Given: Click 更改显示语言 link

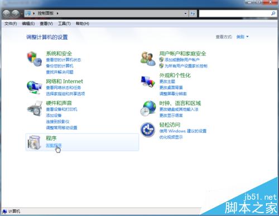Looking at the screenshot, I should coord(171,116).
